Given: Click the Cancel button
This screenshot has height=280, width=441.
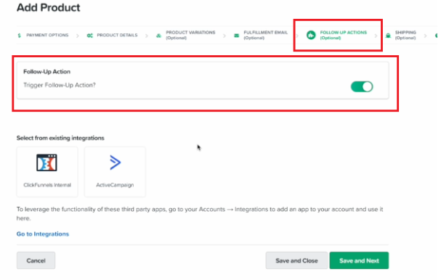Looking at the screenshot, I should tap(36, 260).
